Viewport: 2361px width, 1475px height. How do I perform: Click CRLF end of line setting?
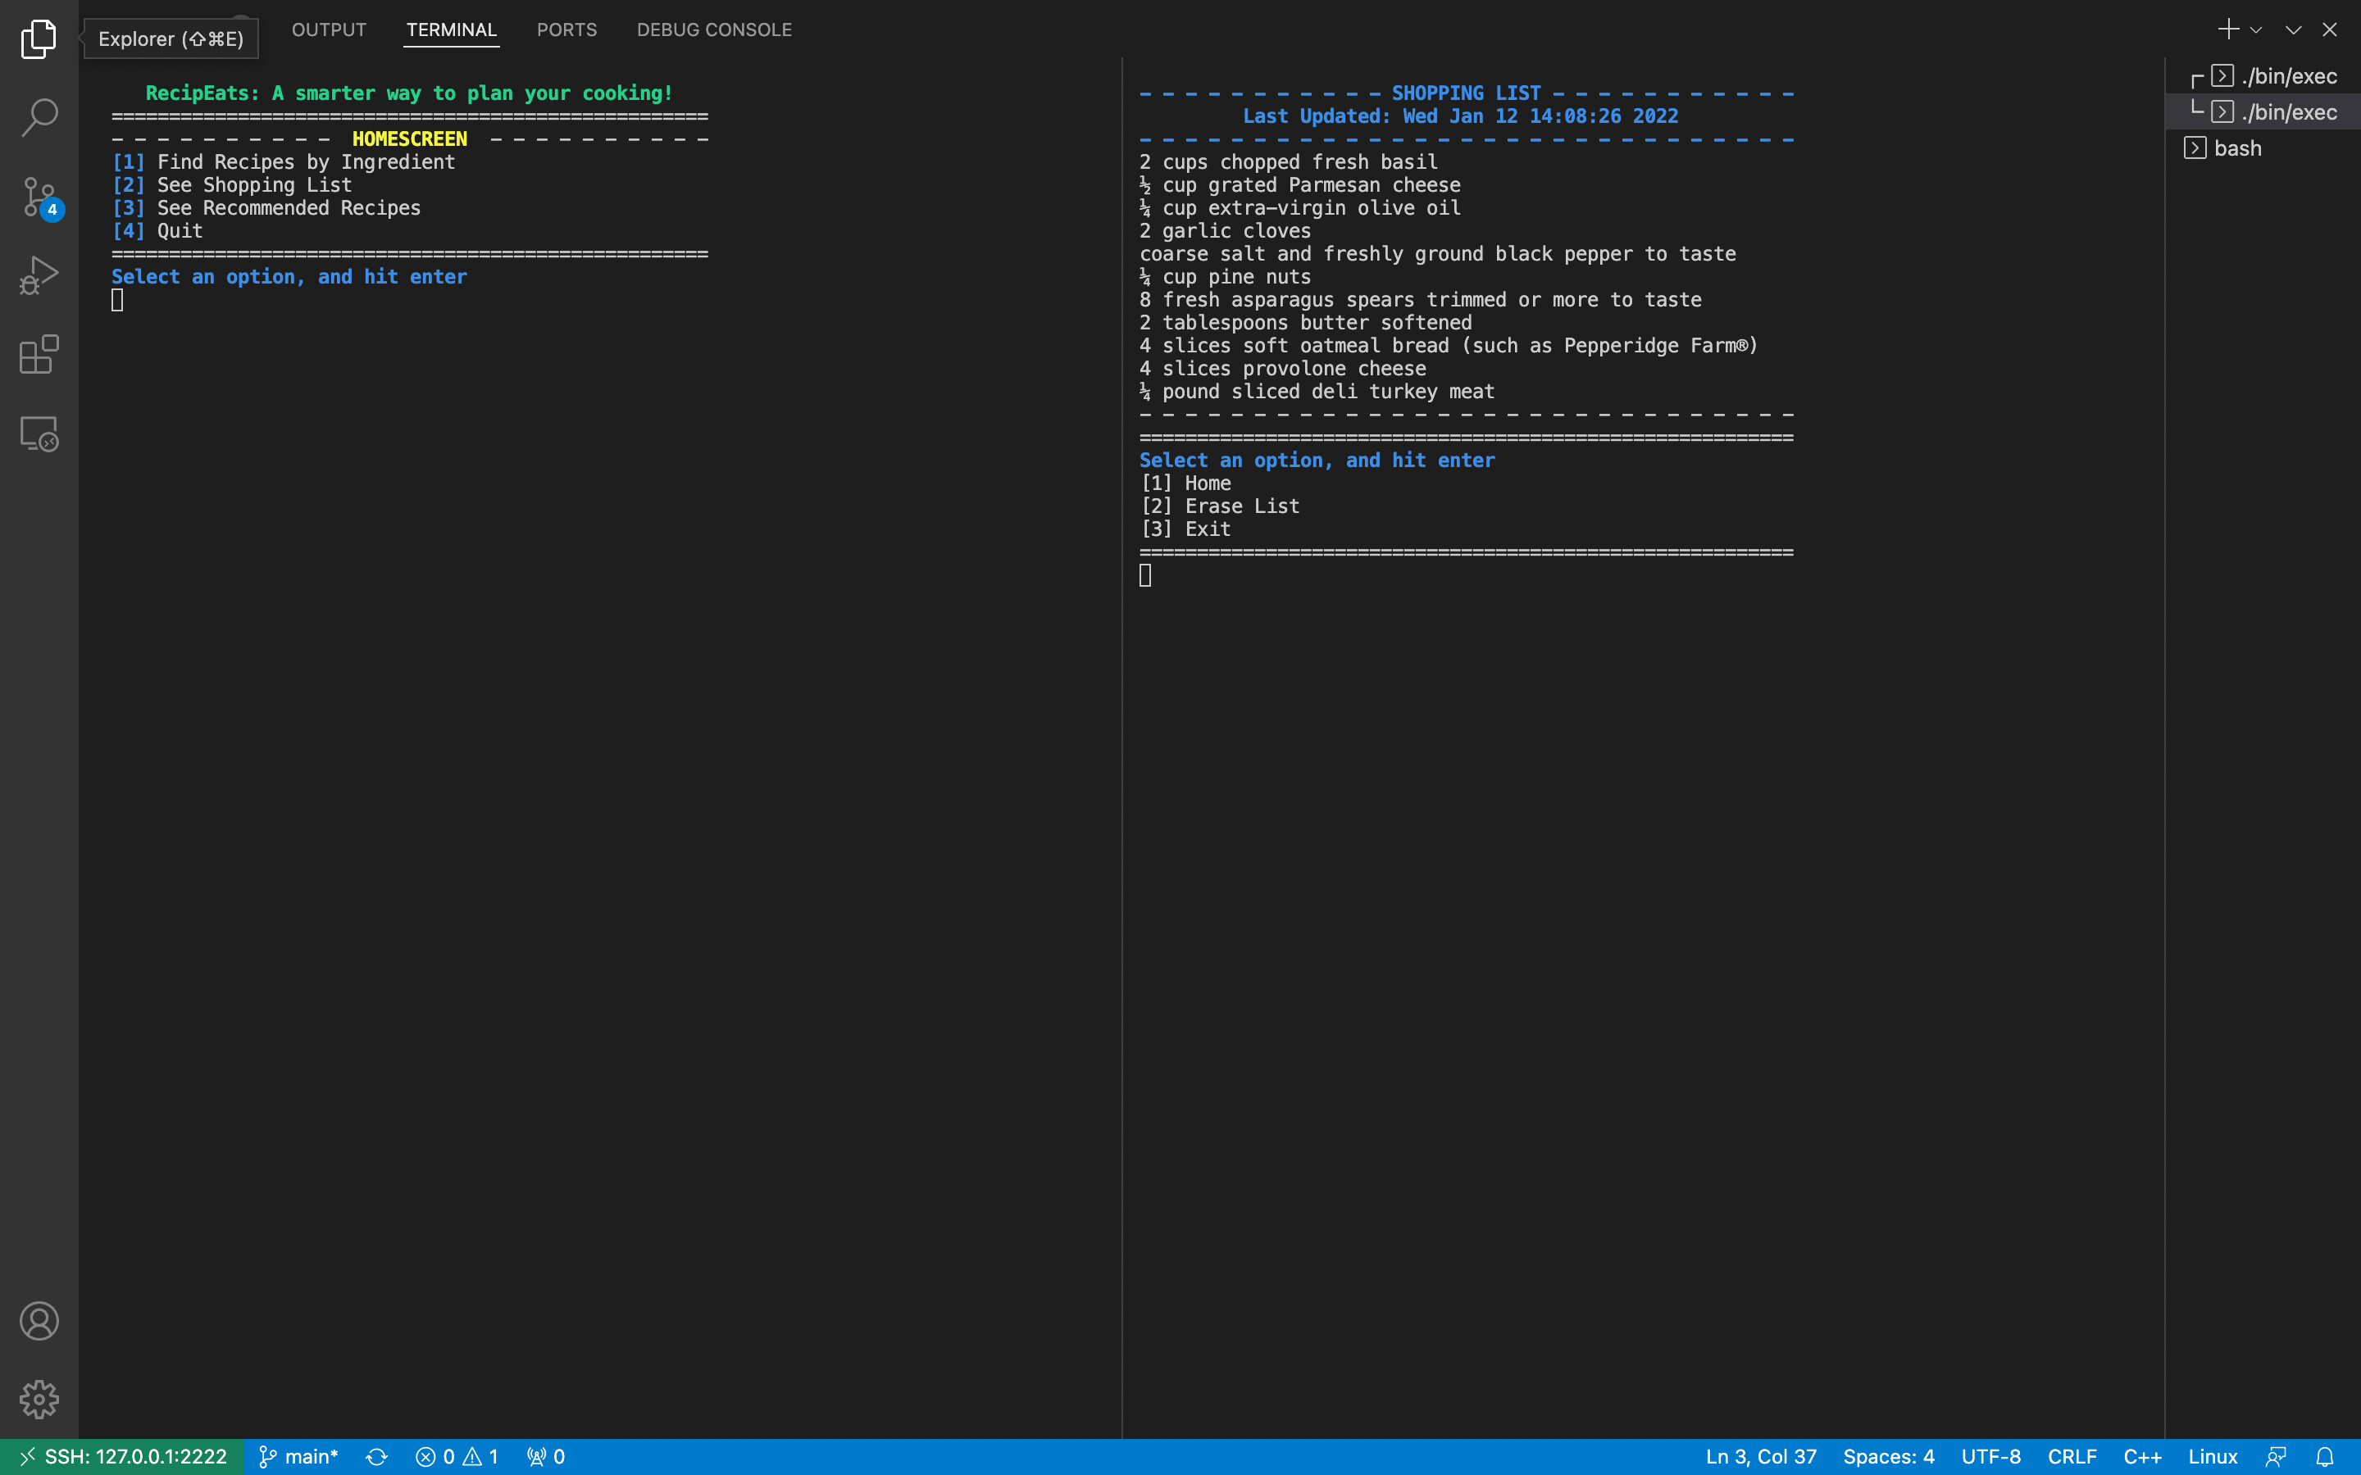pos(2072,1456)
